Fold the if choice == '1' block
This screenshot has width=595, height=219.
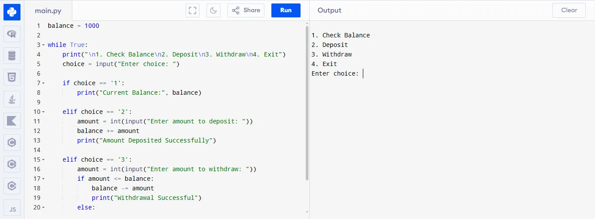click(x=44, y=83)
